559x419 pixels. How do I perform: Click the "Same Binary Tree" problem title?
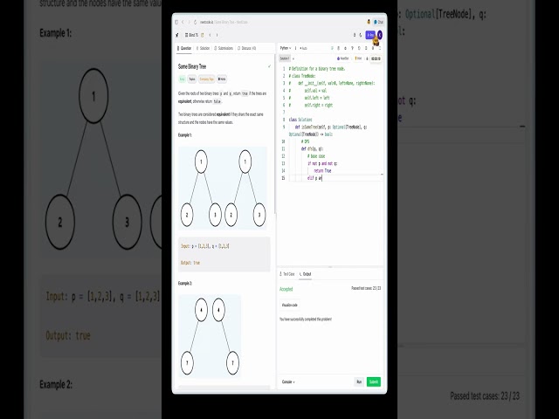tap(192, 66)
